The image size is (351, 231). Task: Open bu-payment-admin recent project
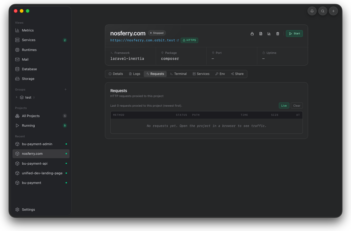[41, 144]
